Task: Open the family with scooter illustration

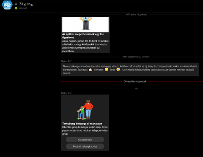Action: 85,110
